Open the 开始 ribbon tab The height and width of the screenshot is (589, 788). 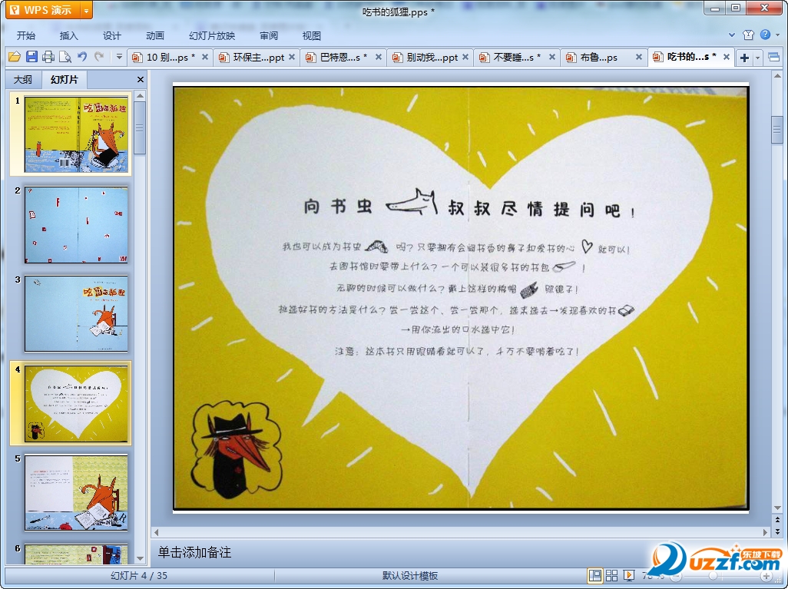pyautogui.click(x=26, y=35)
